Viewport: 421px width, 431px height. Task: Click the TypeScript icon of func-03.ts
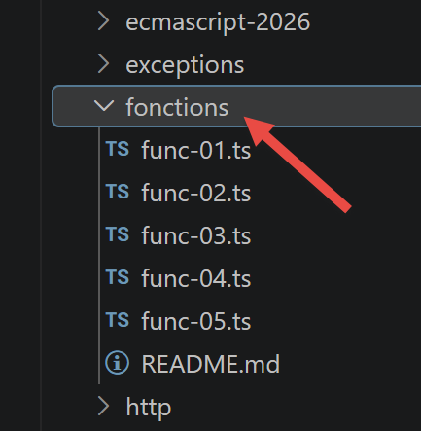click(x=118, y=234)
